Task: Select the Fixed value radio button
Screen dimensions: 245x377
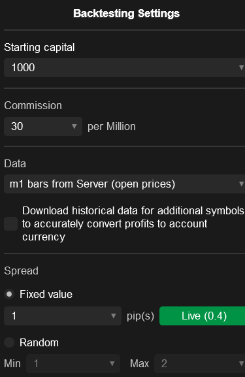Action: click(x=9, y=294)
